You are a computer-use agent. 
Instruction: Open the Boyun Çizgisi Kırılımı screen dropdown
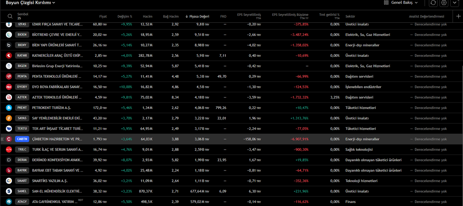pyautogui.click(x=30, y=3)
